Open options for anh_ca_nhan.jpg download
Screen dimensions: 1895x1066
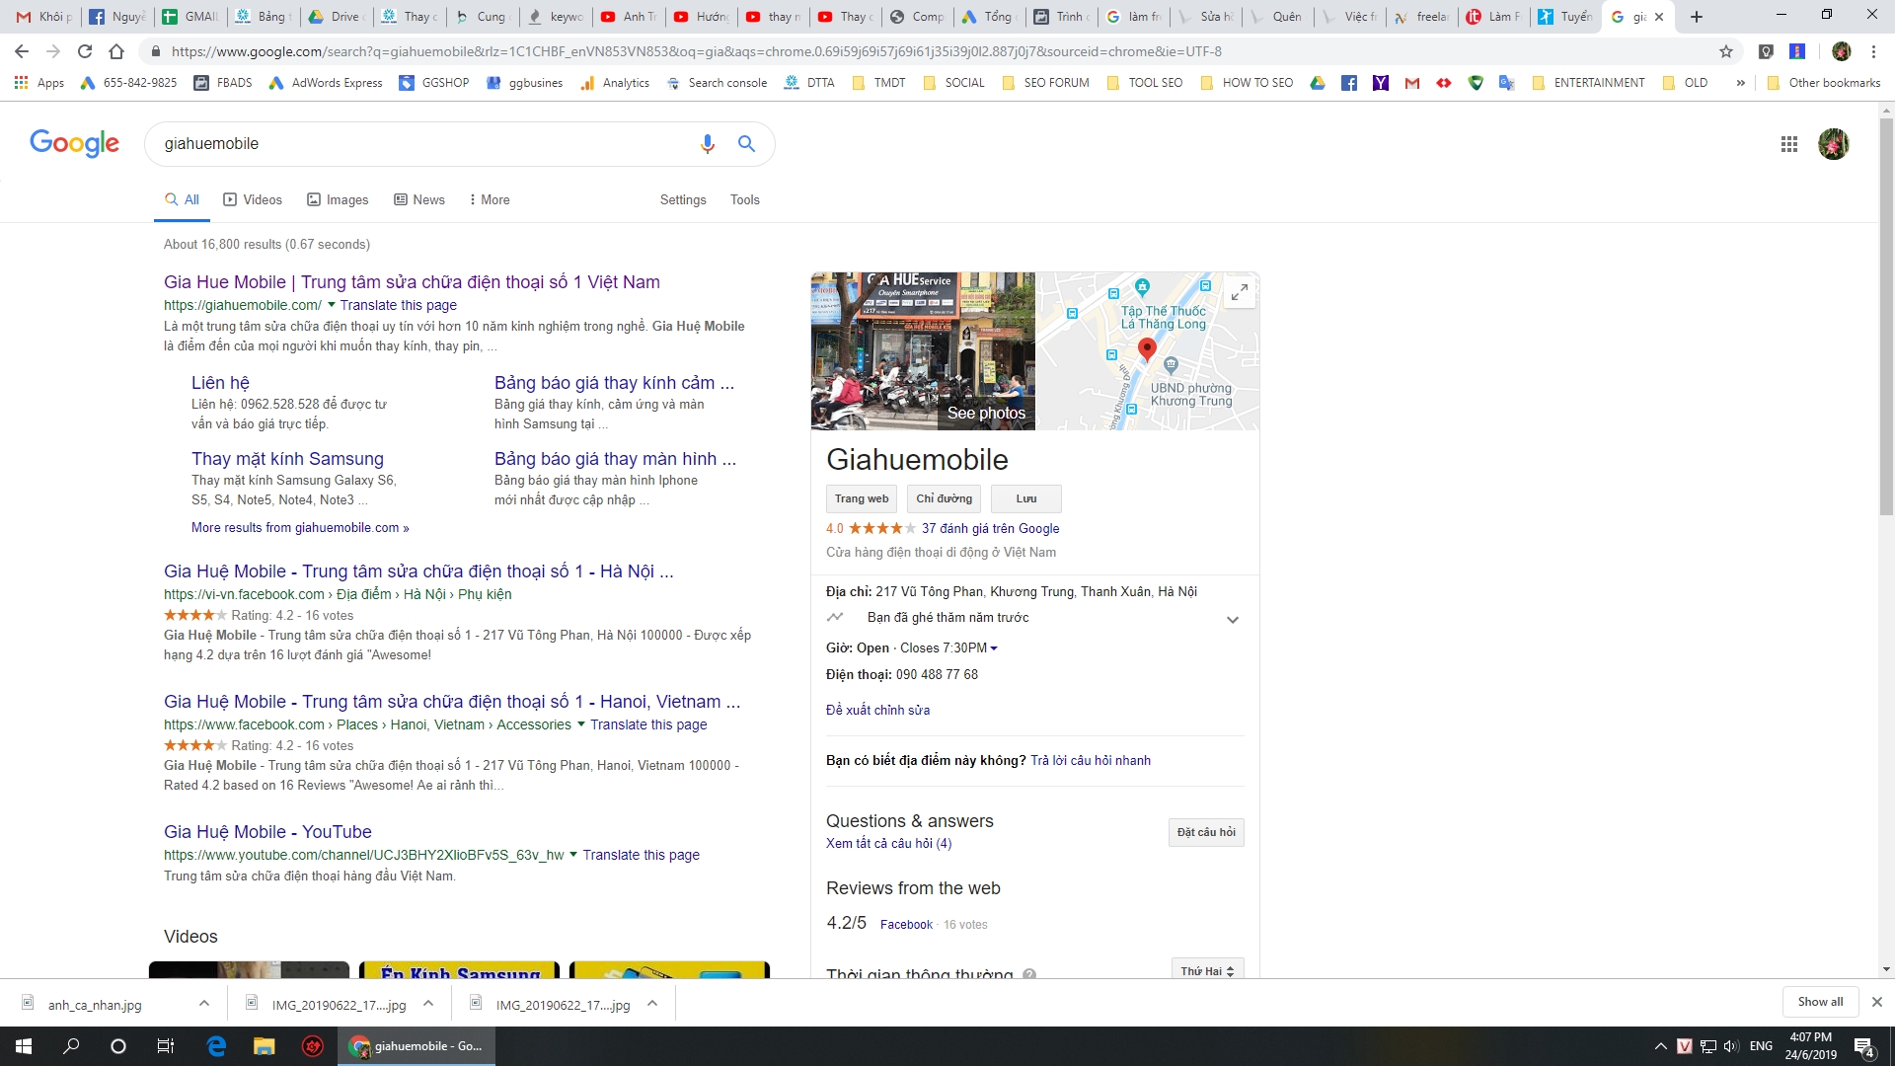pos(204,1004)
